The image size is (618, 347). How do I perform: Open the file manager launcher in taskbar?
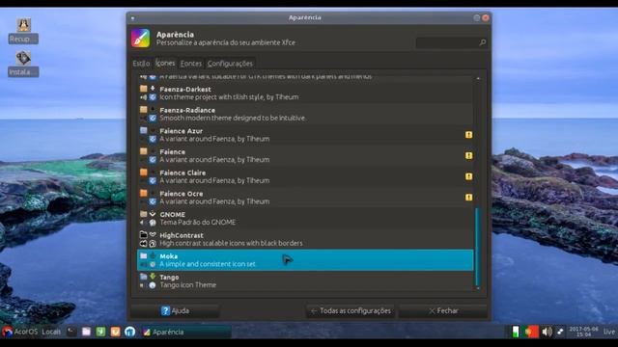(86, 332)
